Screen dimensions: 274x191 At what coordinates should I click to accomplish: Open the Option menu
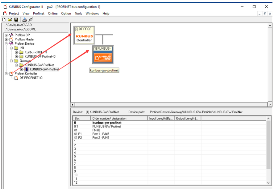point(66,14)
